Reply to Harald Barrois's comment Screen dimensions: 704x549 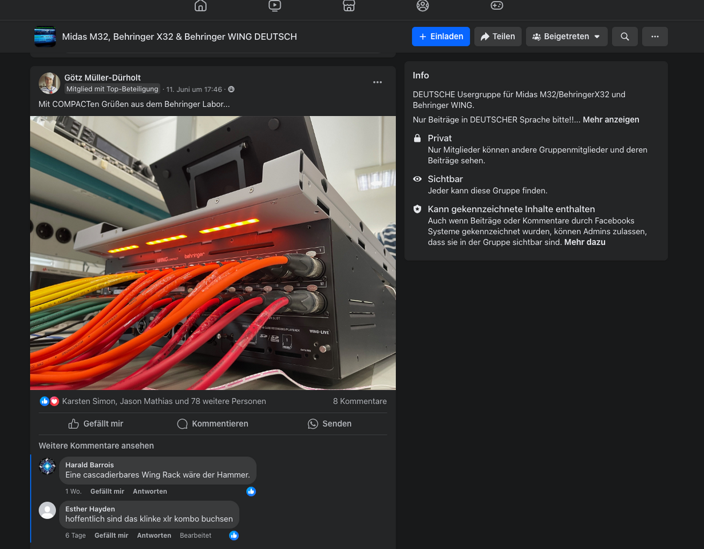150,491
